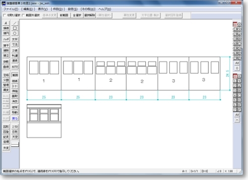Screen dimensions: 248x180
Task: Select the circle (○) drawing tool
Action: point(15,33)
